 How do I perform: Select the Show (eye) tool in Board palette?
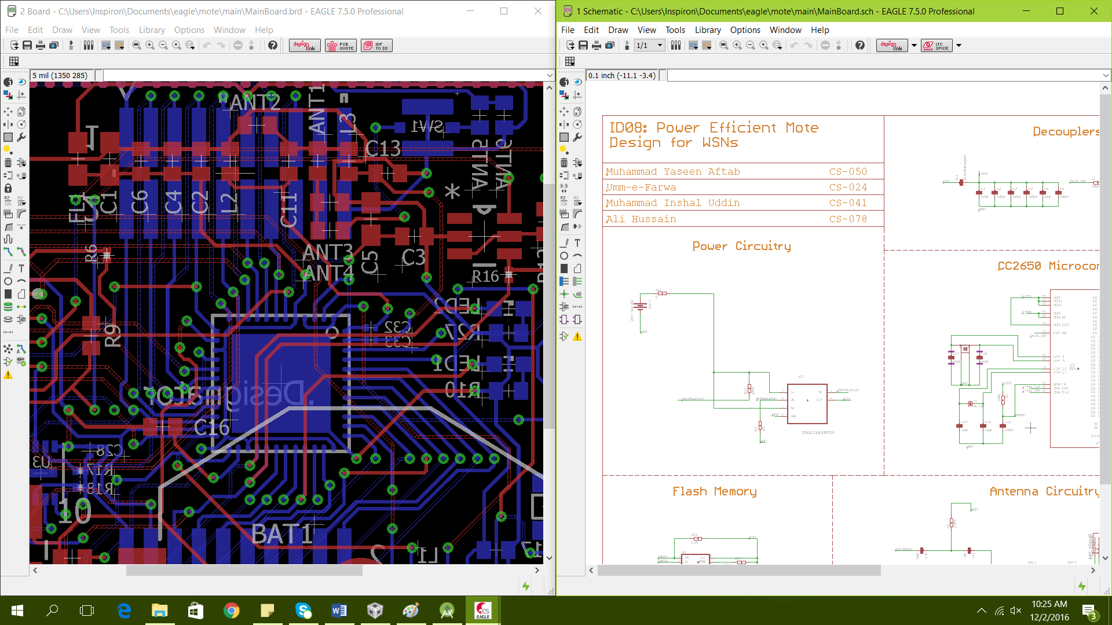pos(21,82)
